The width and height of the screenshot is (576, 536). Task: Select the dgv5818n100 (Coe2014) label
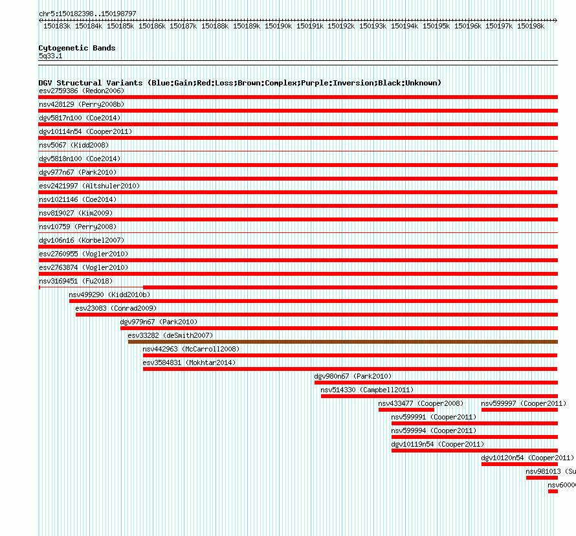[80, 159]
